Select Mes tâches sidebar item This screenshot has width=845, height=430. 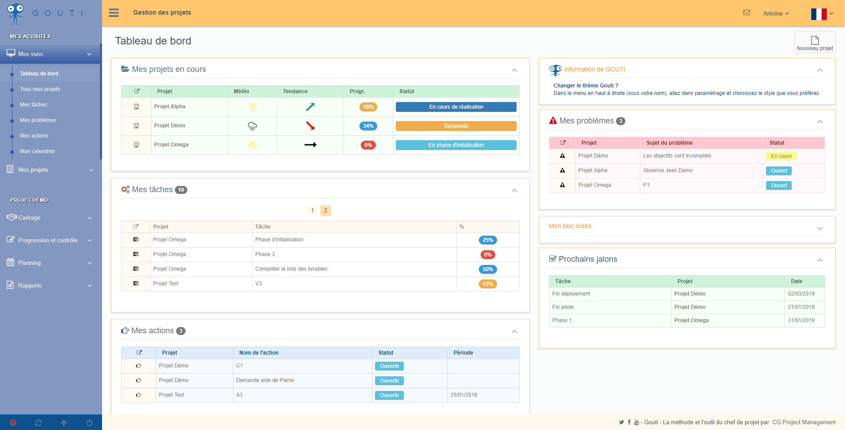33,105
